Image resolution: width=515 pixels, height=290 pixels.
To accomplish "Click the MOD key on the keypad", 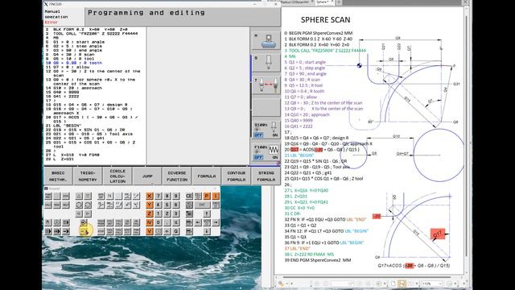I will pos(57,205).
